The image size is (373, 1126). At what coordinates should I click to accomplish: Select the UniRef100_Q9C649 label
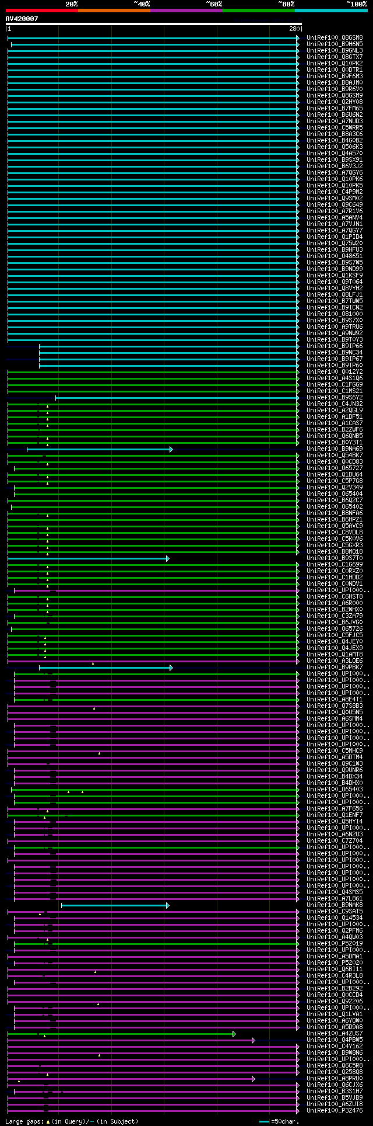point(335,204)
